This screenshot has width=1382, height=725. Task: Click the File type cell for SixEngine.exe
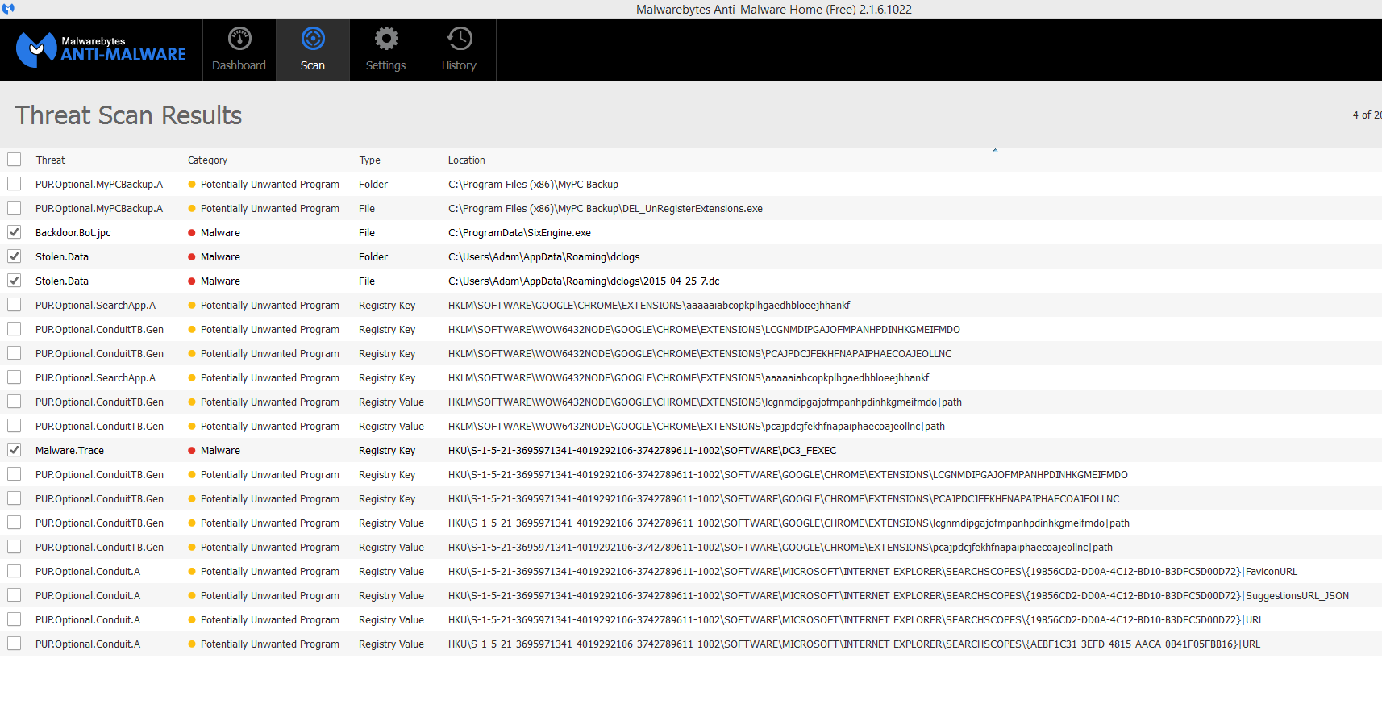[x=367, y=233]
